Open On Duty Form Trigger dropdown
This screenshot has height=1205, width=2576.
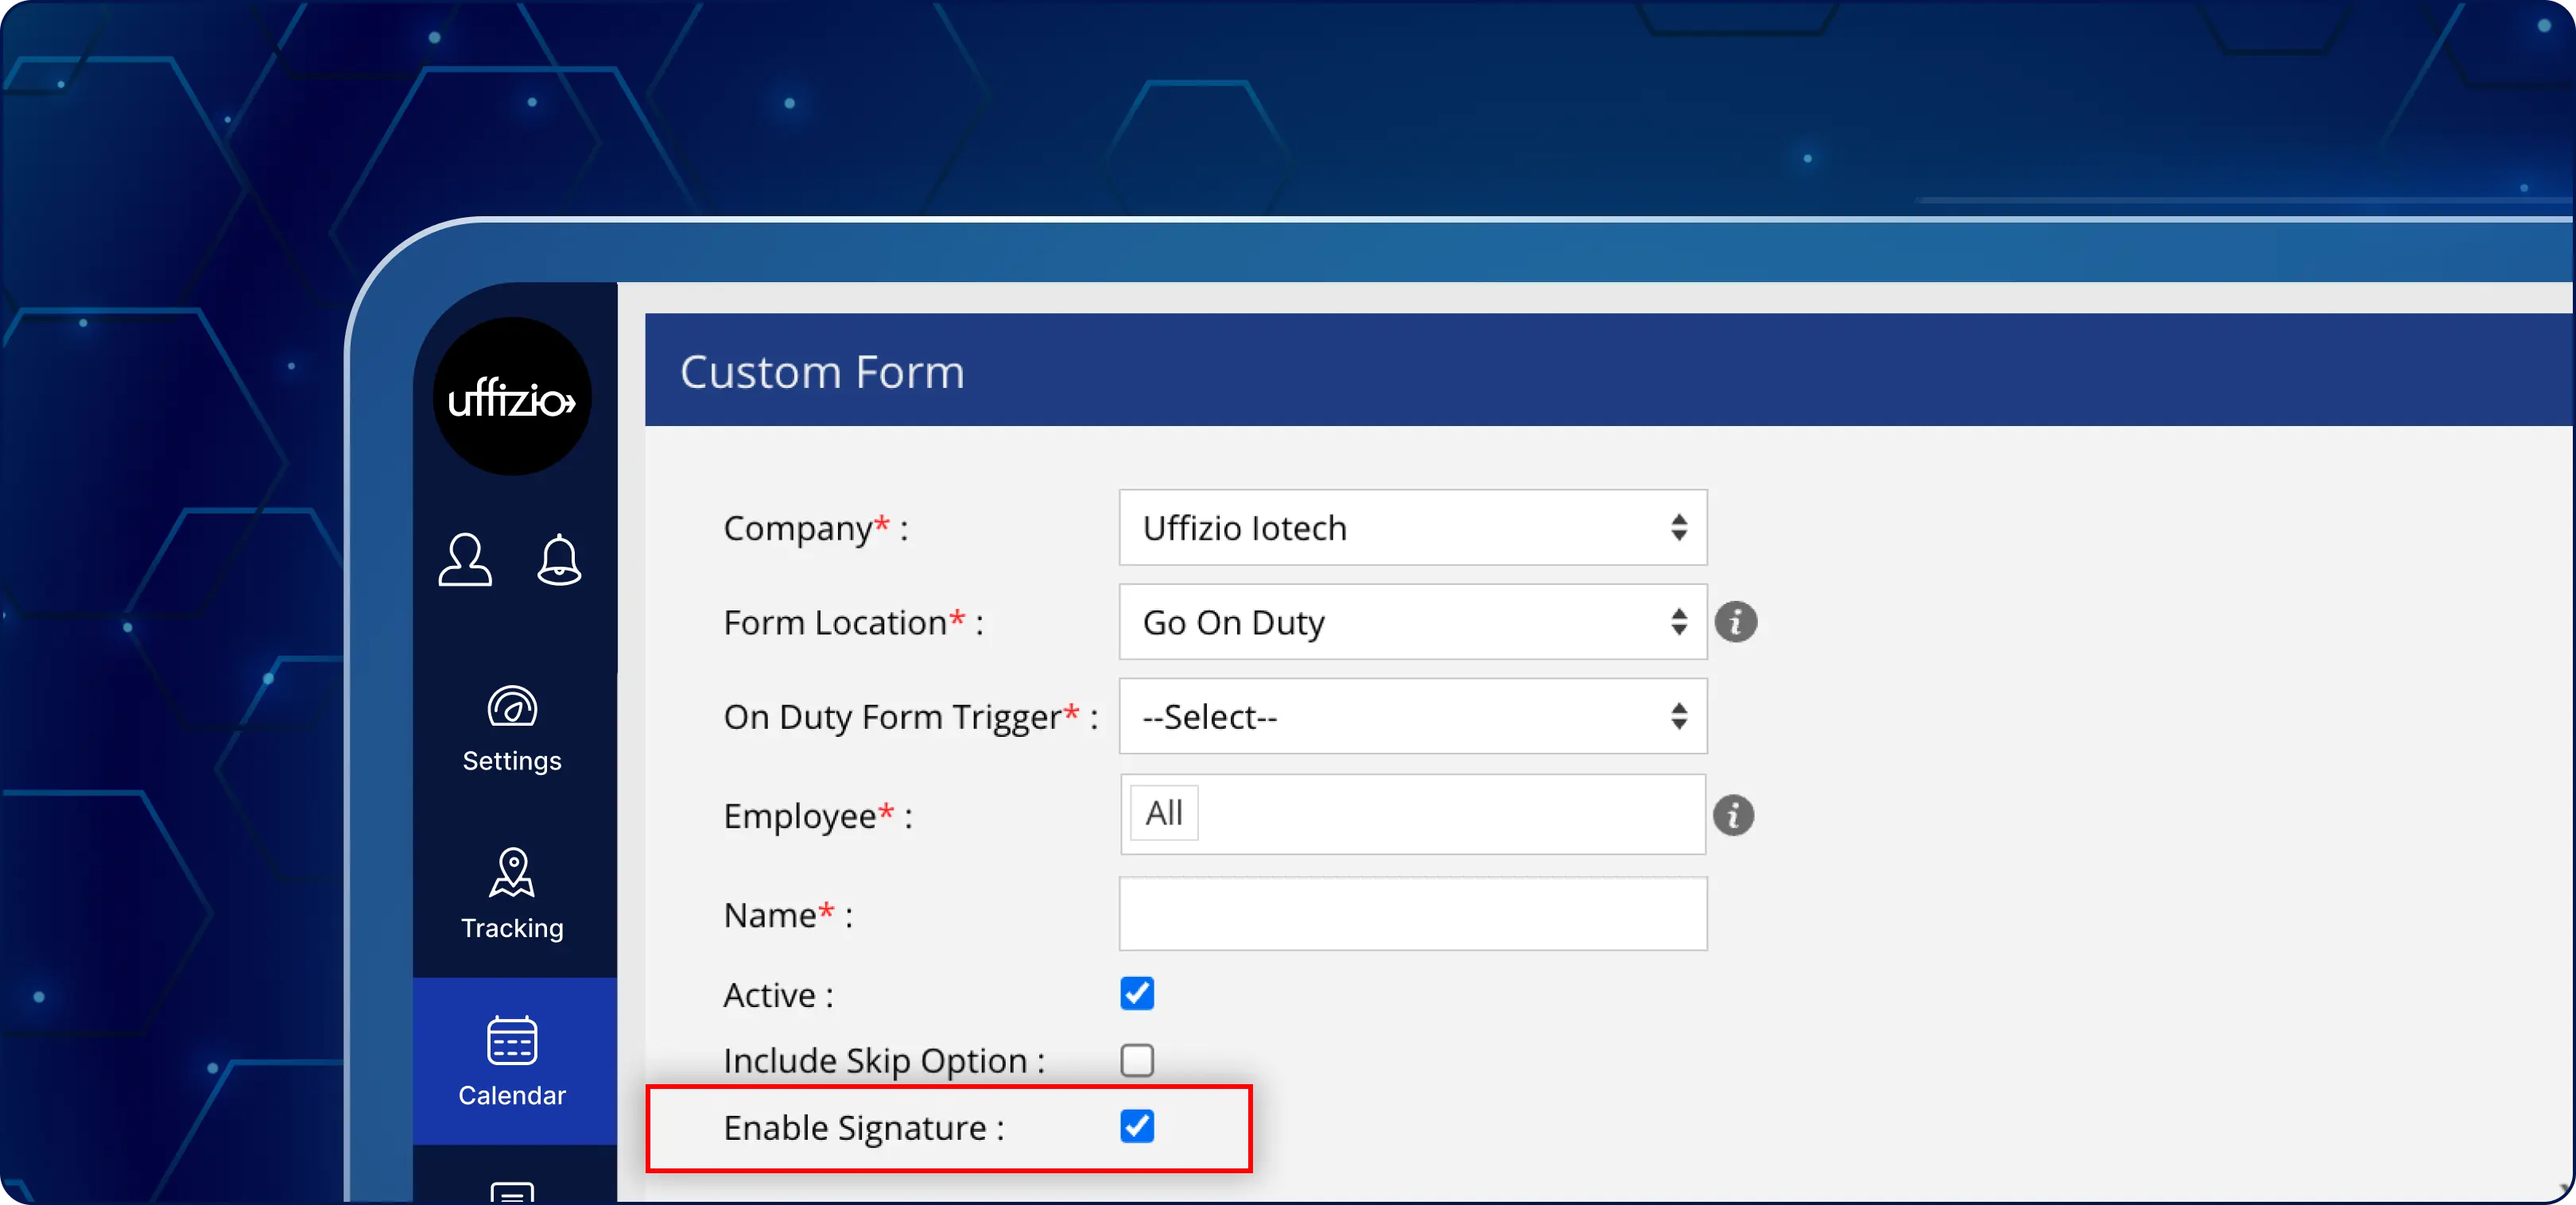click(1412, 716)
